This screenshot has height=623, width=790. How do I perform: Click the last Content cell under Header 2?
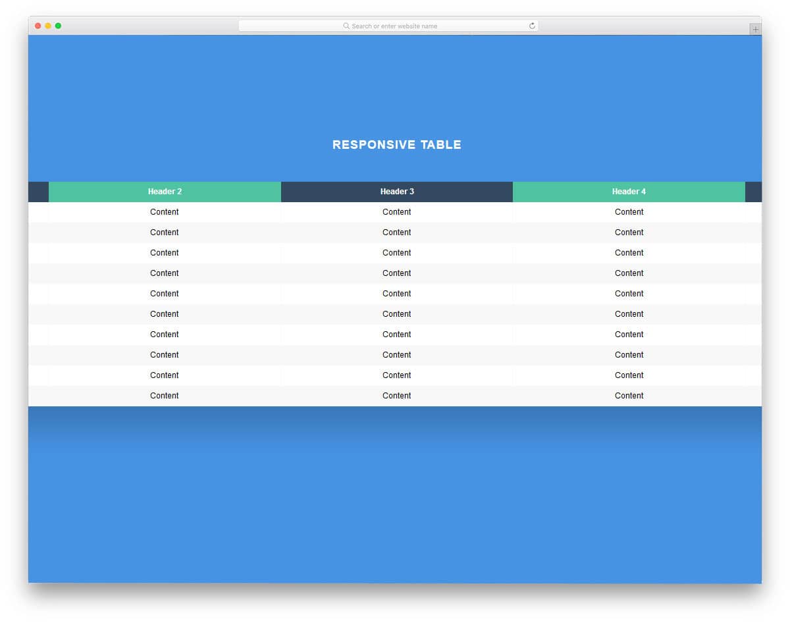pyautogui.click(x=165, y=395)
